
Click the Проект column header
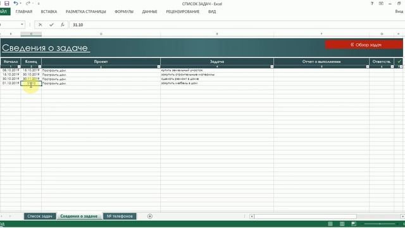pos(101,62)
